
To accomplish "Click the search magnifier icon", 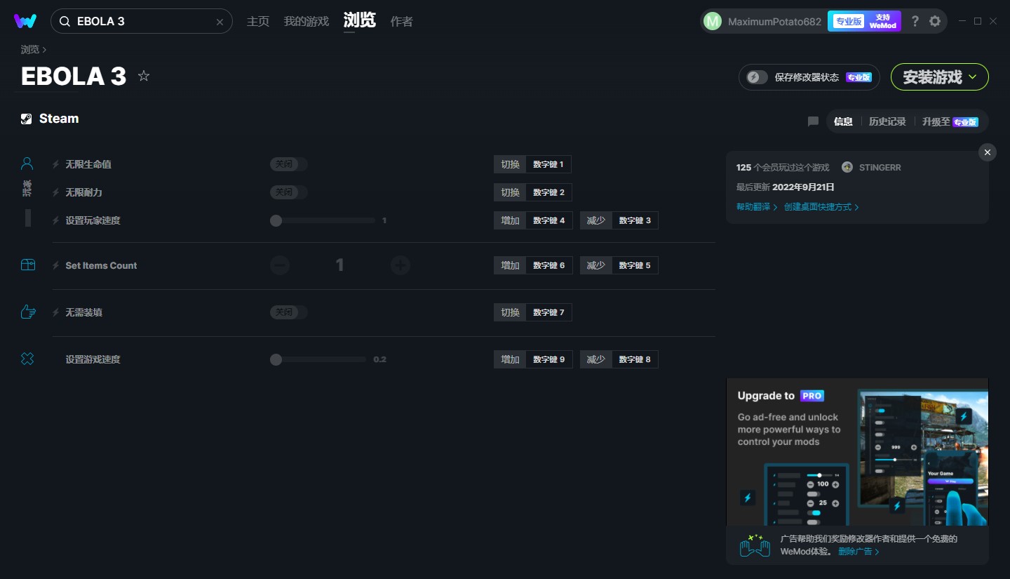I will coord(65,22).
